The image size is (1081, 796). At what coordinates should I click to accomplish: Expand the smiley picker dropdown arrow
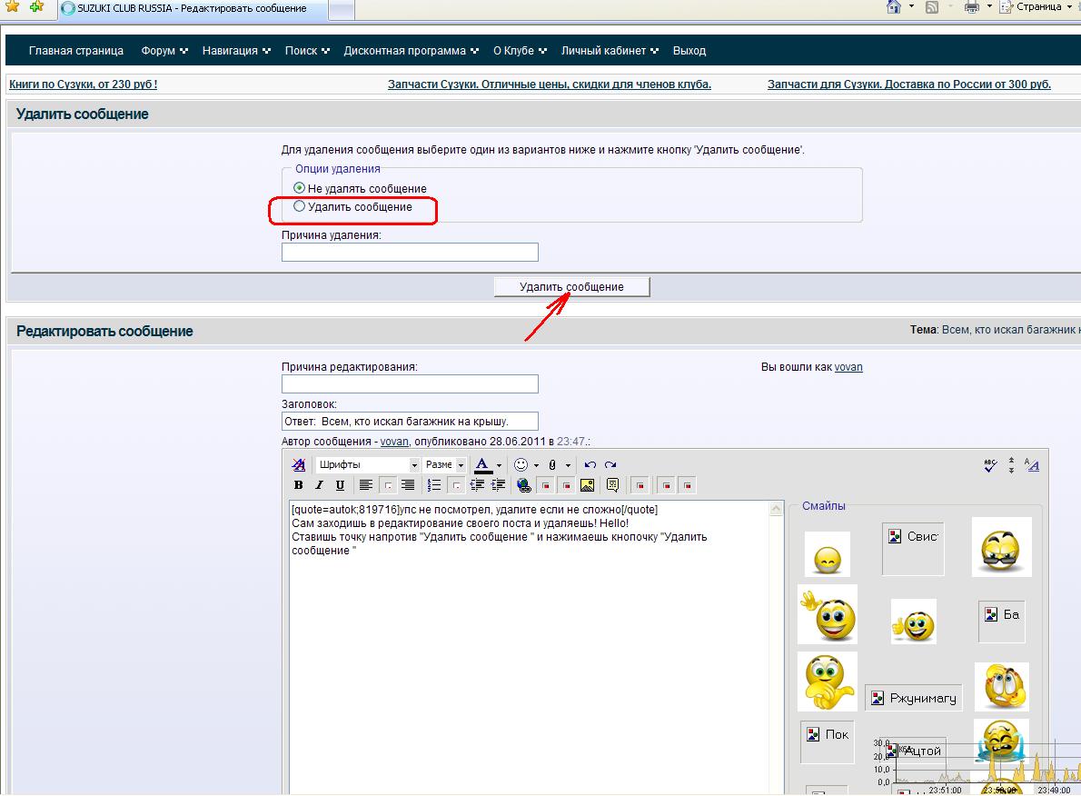(x=536, y=465)
